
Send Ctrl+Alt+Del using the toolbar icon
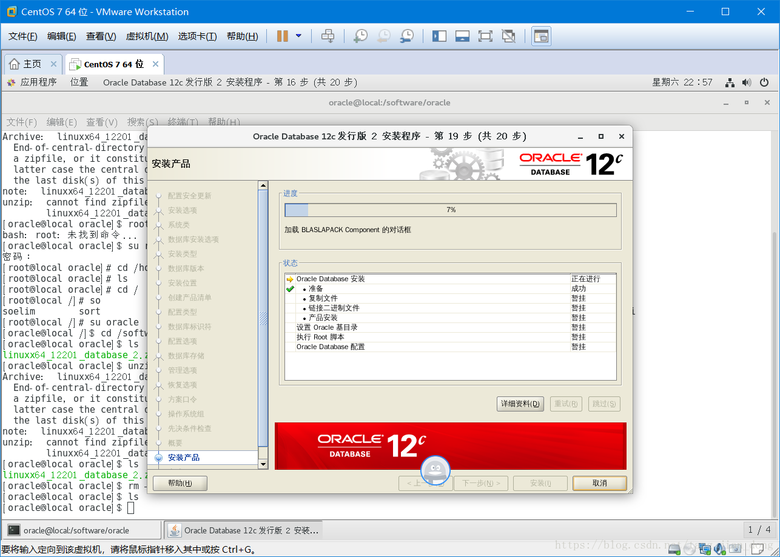pyautogui.click(x=328, y=36)
